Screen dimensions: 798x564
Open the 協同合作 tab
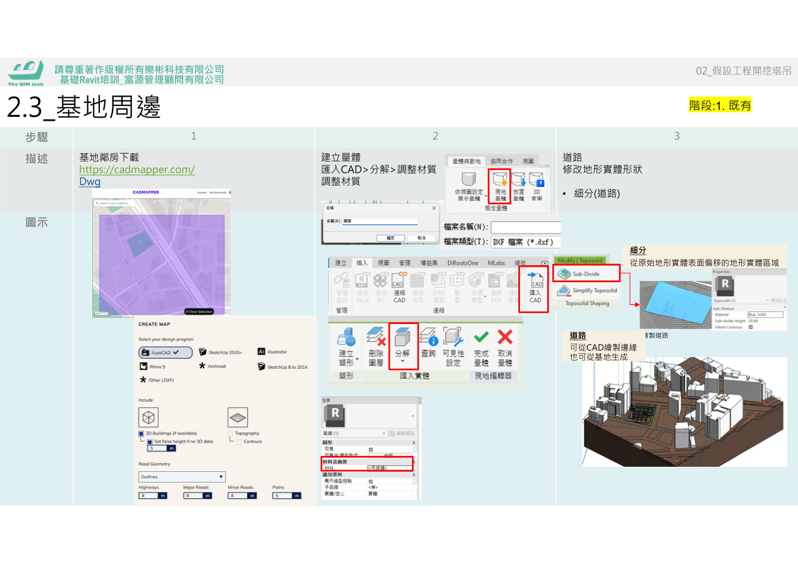[502, 161]
